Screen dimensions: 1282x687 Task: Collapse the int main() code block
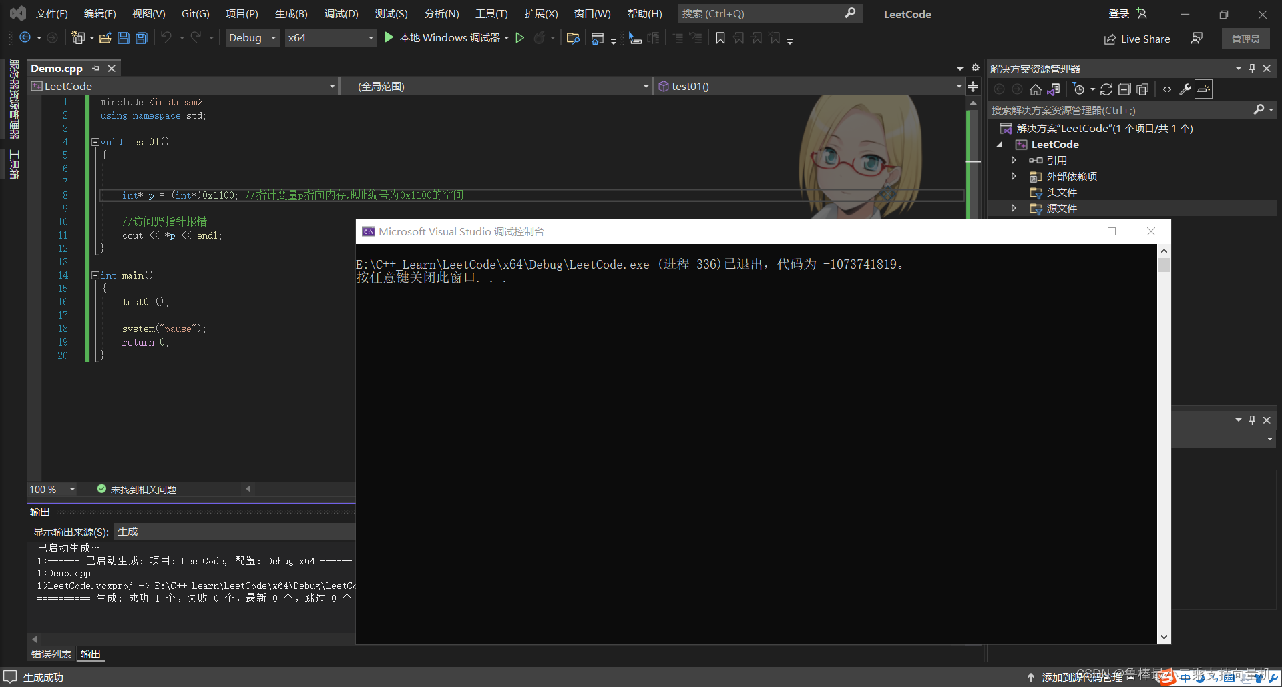(95, 275)
